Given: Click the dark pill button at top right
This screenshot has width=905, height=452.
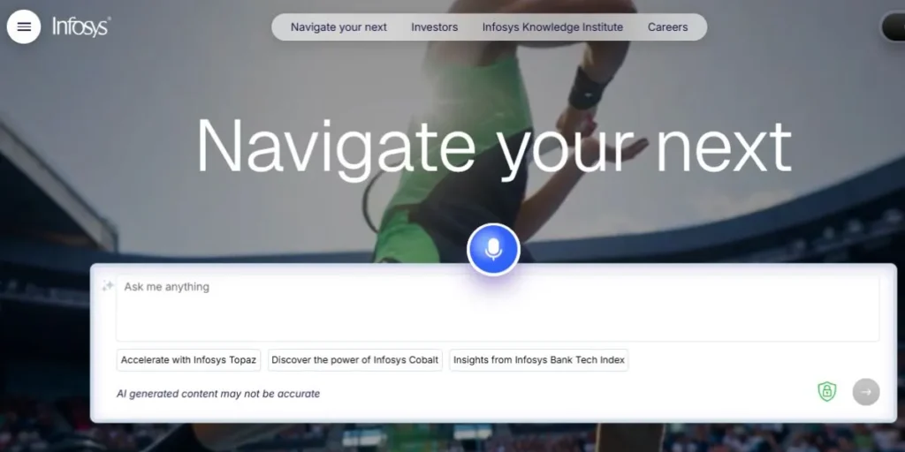Looking at the screenshot, I should [x=894, y=27].
